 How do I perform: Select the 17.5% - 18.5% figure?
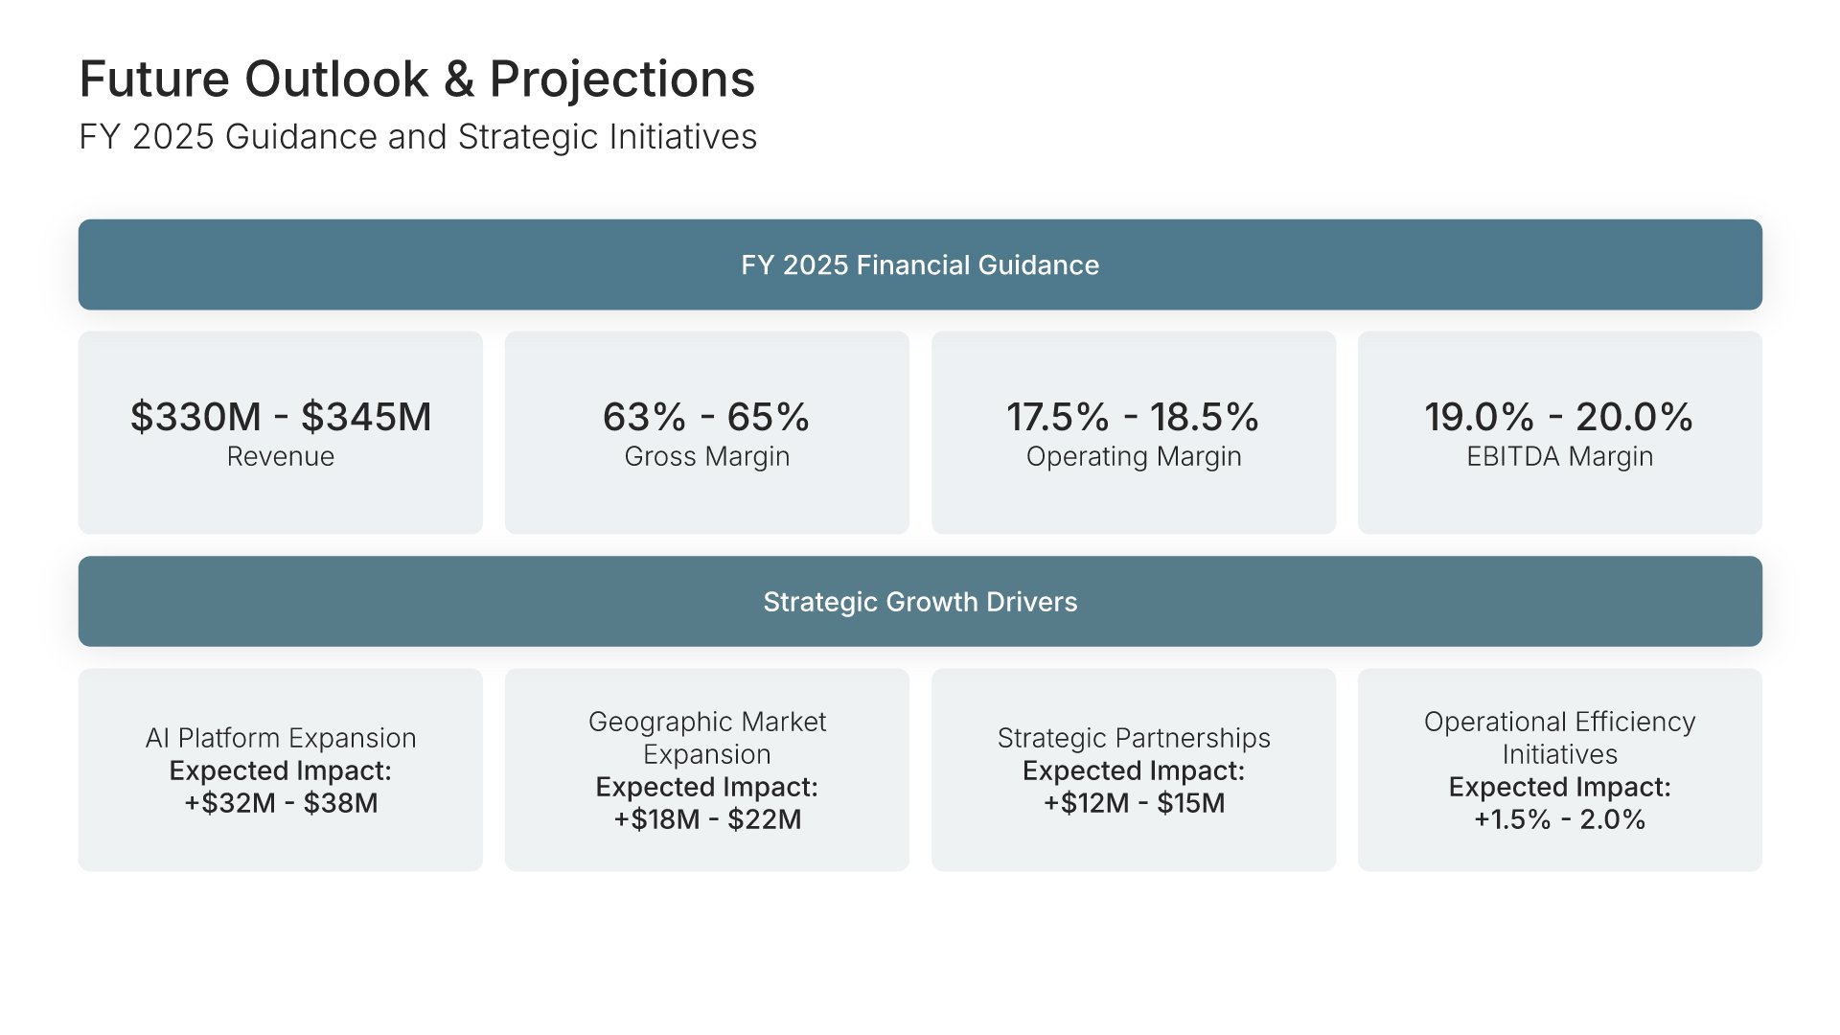pos(1133,417)
